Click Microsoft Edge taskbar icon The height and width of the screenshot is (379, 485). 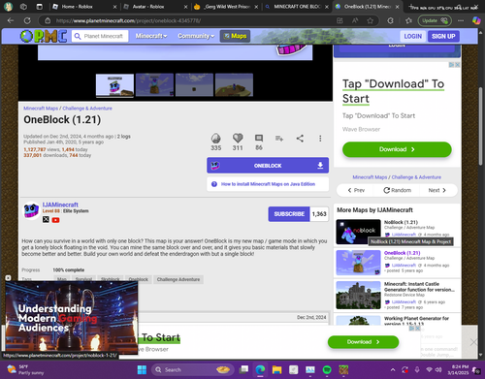tap(260, 369)
